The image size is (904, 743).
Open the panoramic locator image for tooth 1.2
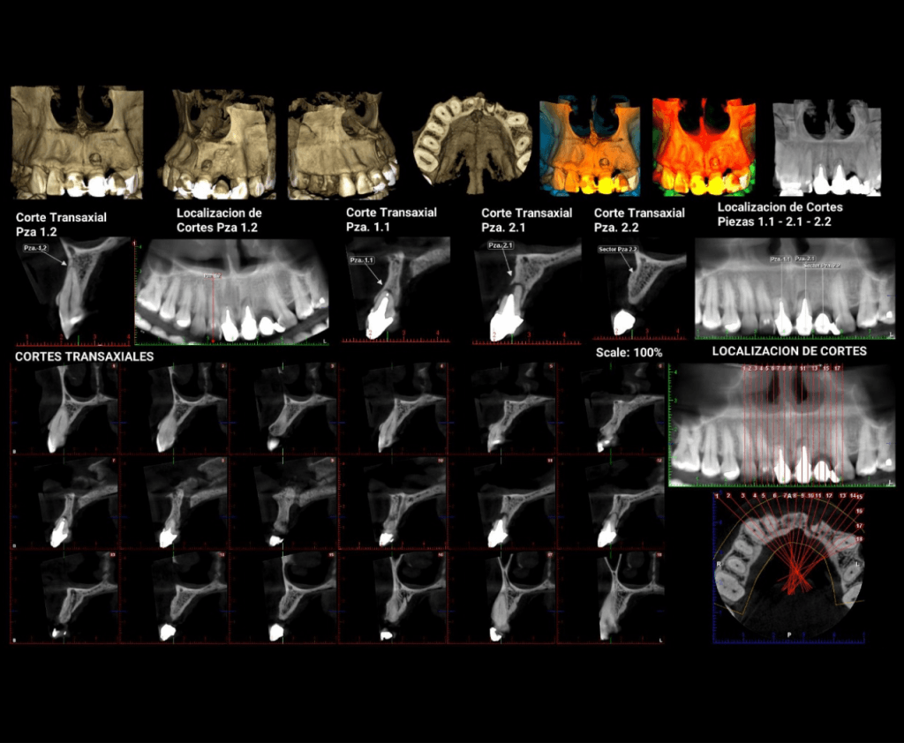point(232,292)
